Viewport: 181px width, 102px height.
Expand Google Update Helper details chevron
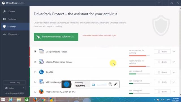[174, 52]
